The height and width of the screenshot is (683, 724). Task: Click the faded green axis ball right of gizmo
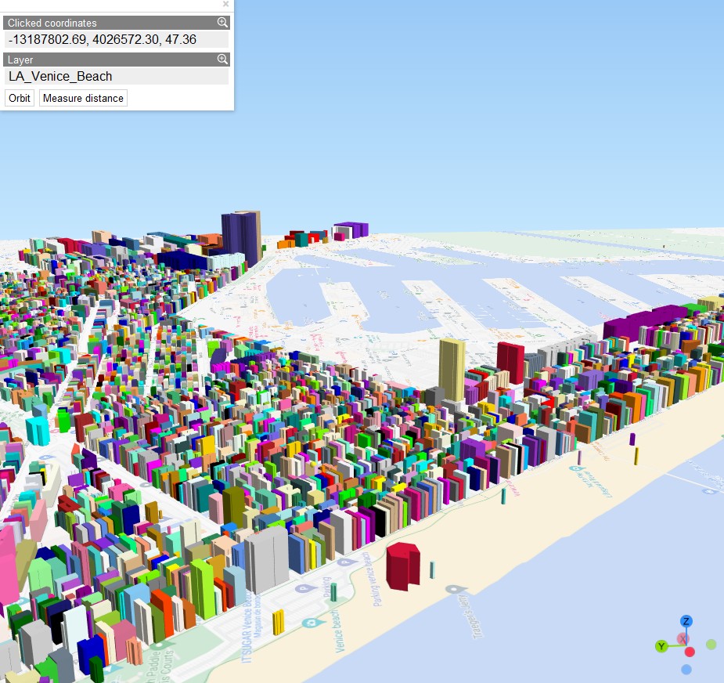711,645
